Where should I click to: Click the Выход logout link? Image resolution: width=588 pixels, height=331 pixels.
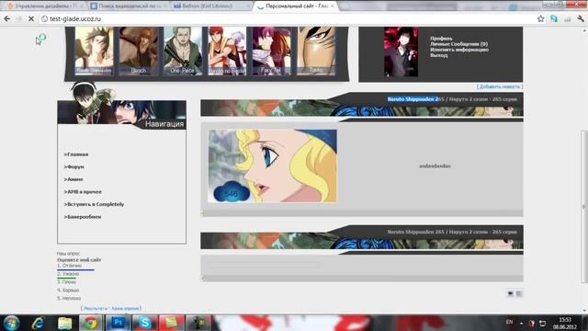click(439, 55)
